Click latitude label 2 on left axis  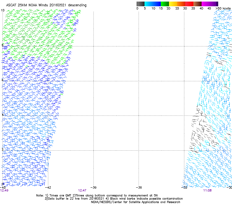(x=3, y=149)
